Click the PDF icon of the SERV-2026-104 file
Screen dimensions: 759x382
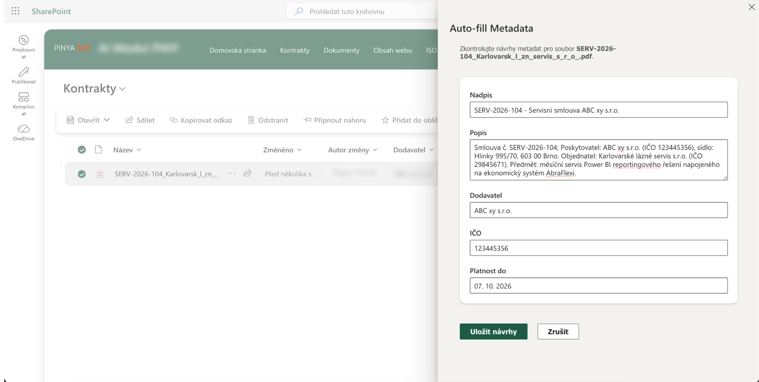[x=100, y=174]
